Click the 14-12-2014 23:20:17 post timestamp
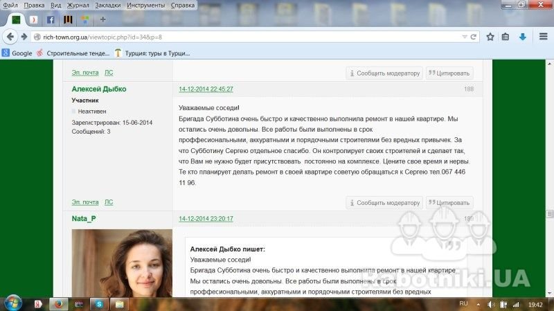The height and width of the screenshot is (311, 554). pos(206,218)
